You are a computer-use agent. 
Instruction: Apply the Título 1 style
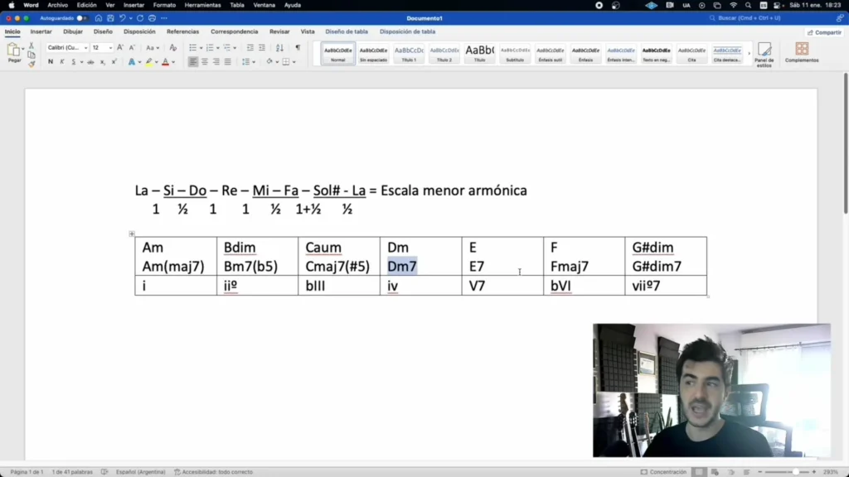point(409,54)
